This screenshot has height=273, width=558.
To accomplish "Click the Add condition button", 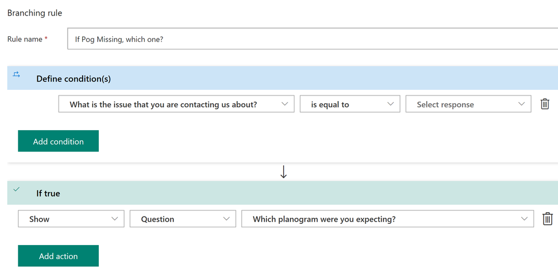I will point(58,141).
